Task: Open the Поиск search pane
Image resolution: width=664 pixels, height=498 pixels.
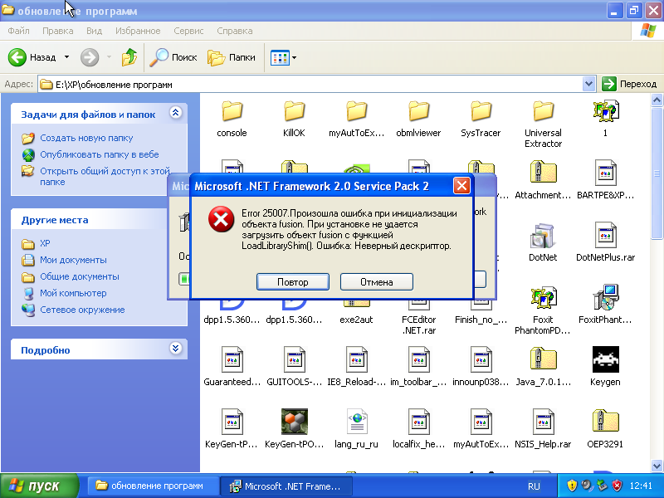Action: (173, 57)
